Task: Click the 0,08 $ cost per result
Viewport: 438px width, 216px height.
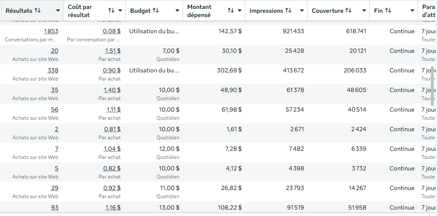Action: click(112, 31)
